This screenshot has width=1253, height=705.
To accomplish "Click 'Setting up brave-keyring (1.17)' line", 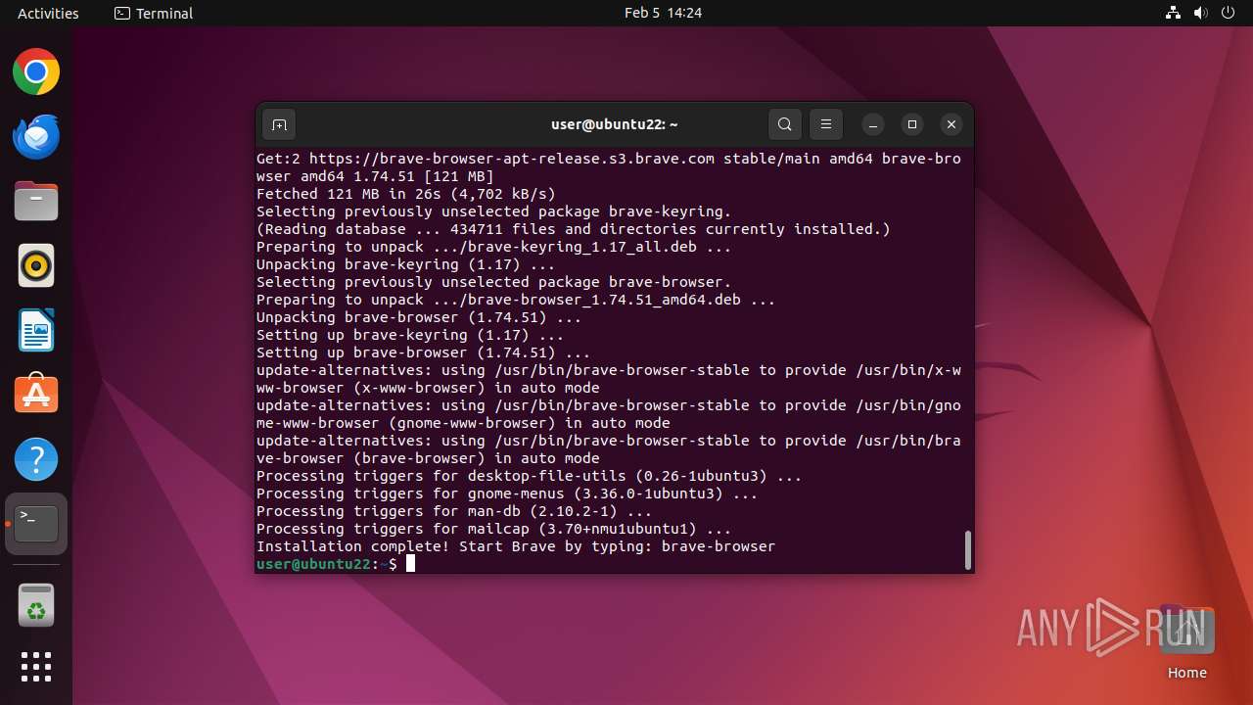I will [410, 335].
